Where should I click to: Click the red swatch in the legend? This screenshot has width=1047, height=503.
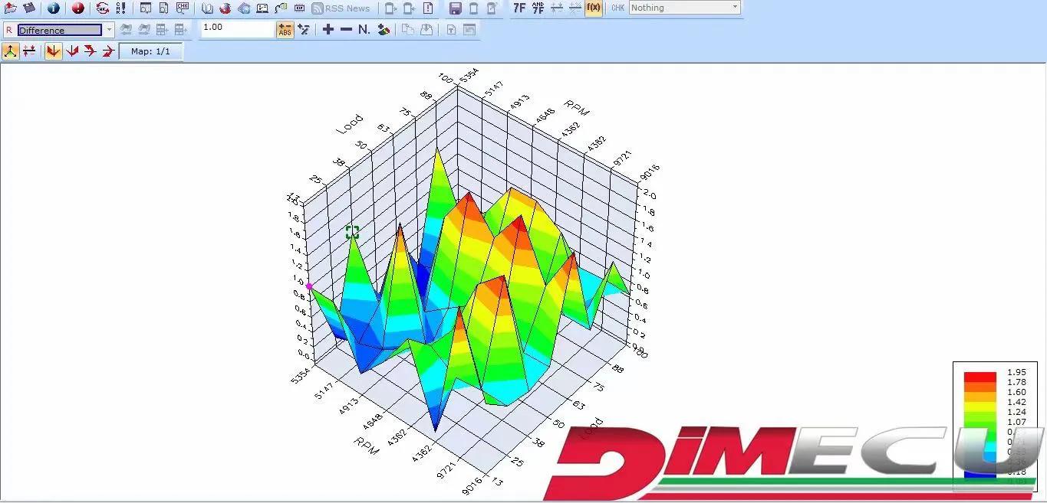click(x=980, y=377)
